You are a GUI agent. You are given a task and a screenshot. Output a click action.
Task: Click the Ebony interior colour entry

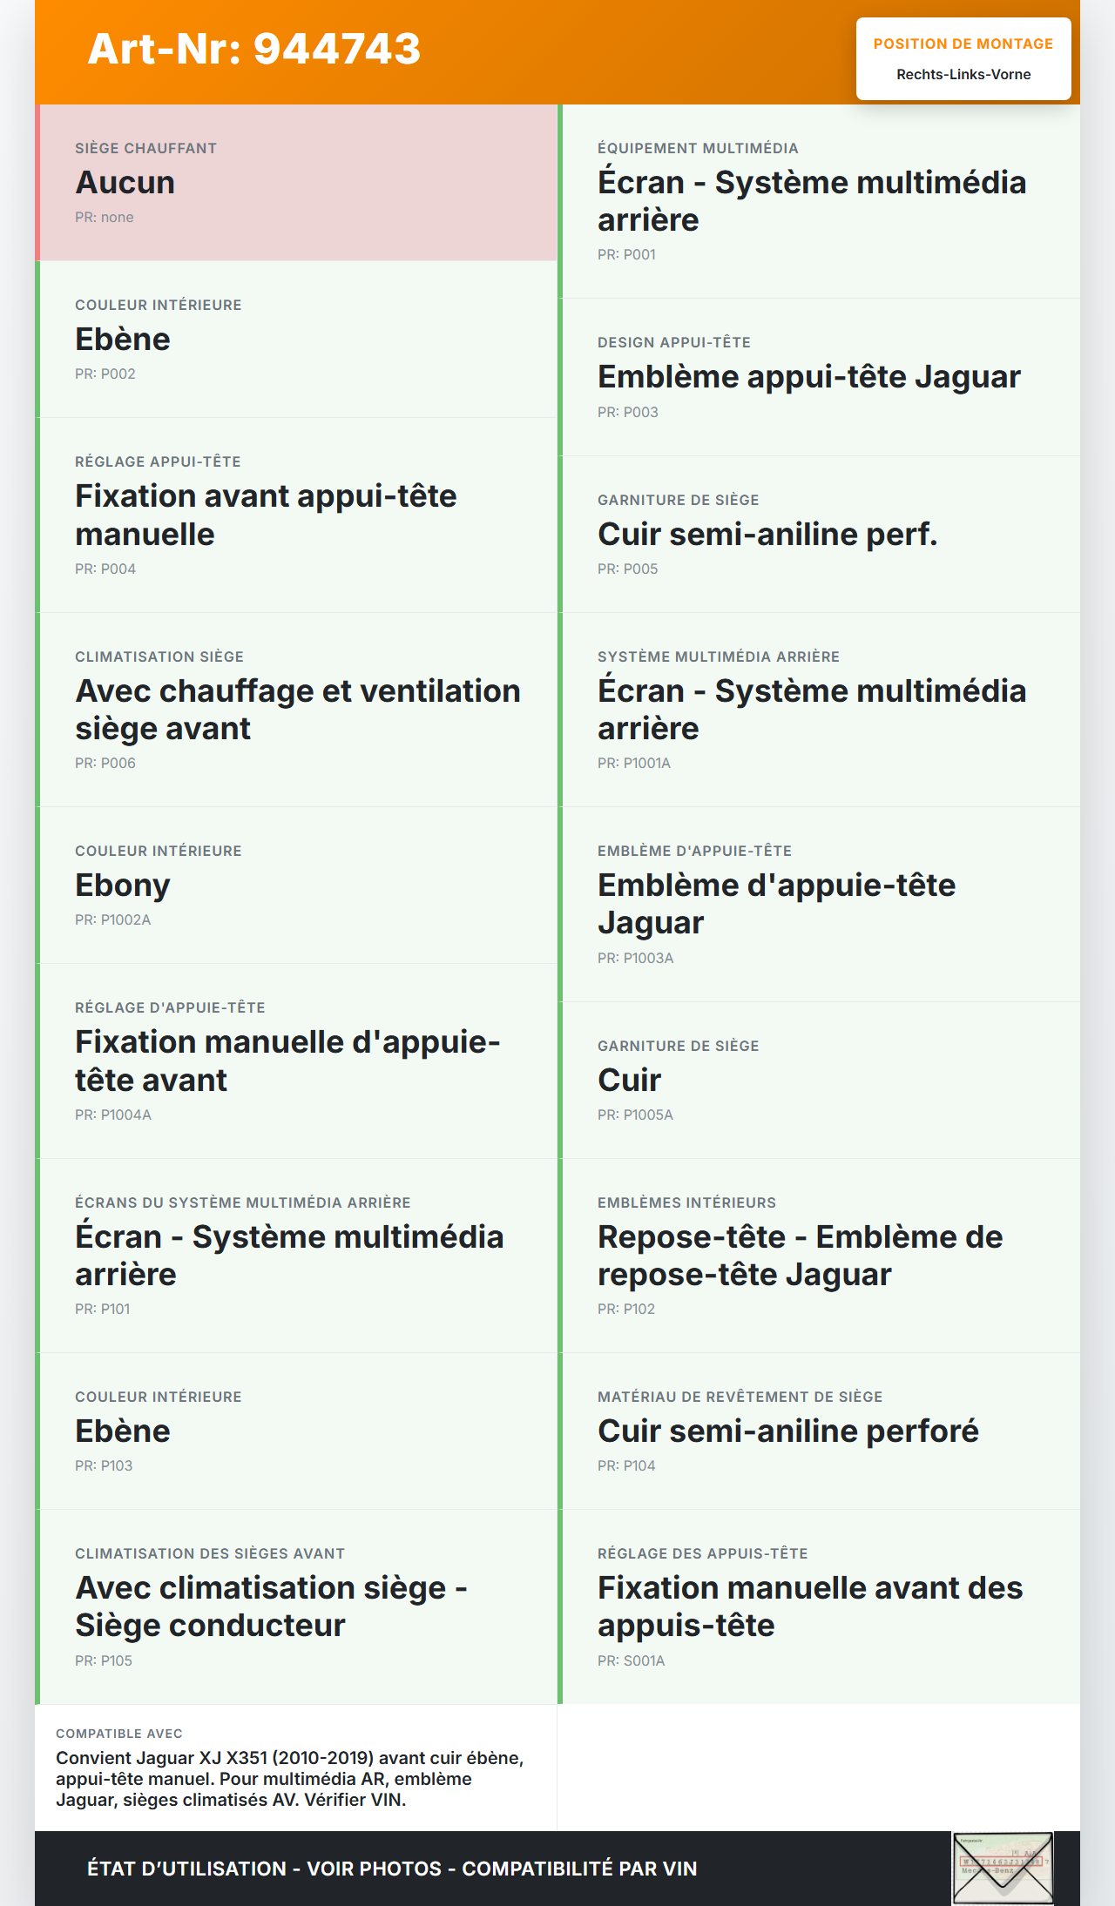(297, 885)
